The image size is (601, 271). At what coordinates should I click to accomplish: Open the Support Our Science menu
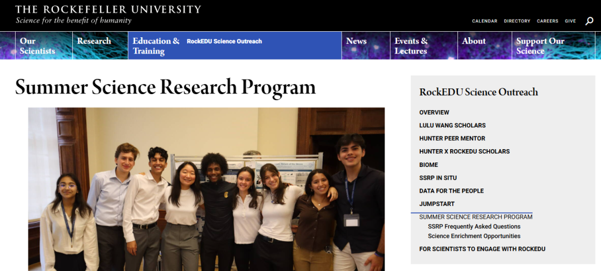coord(554,46)
